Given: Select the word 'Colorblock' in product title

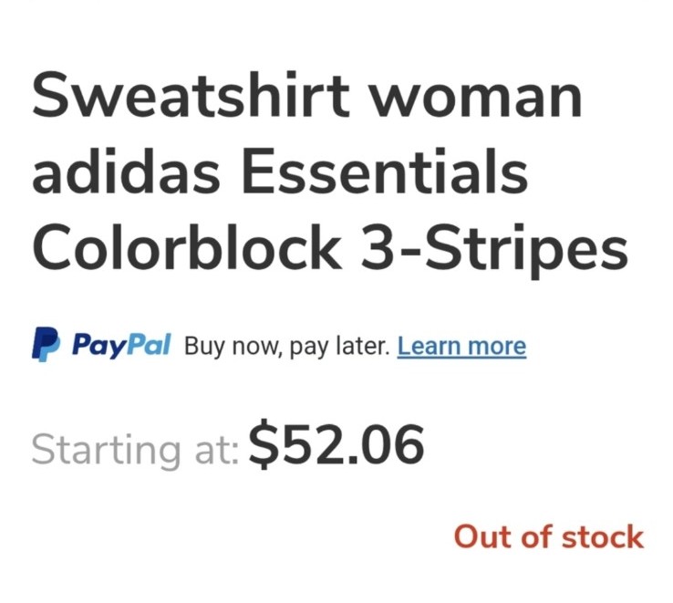Looking at the screenshot, I should [187, 246].
